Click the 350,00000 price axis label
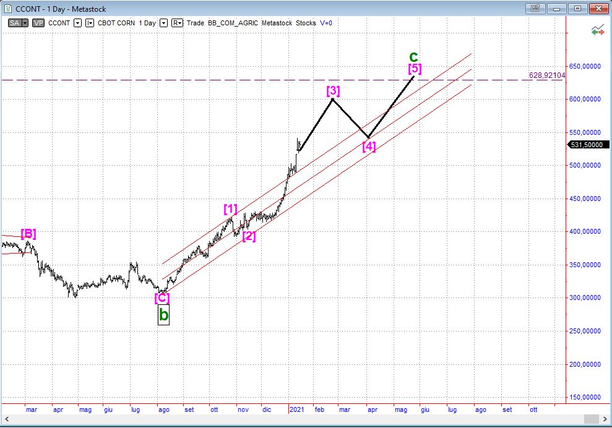Screen dimensions: 612x428 click(584, 265)
